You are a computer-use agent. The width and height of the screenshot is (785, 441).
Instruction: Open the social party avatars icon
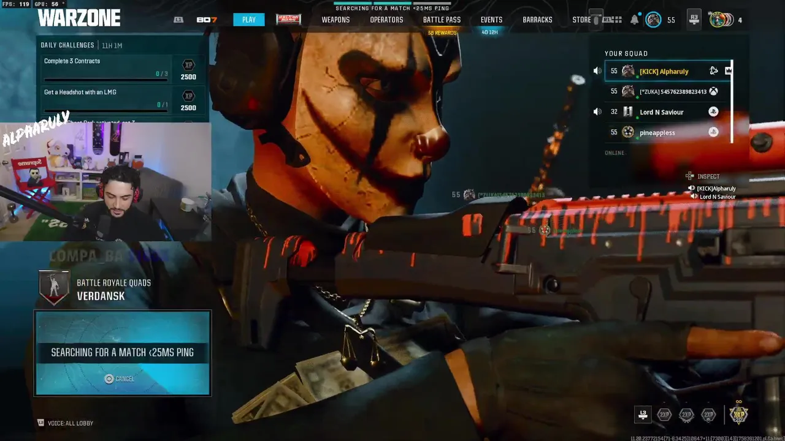pyautogui.click(x=721, y=20)
